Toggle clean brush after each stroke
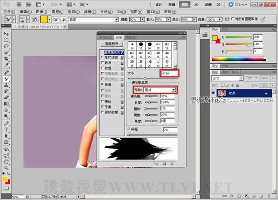This screenshot has height=200, width=278. pos(64,19)
